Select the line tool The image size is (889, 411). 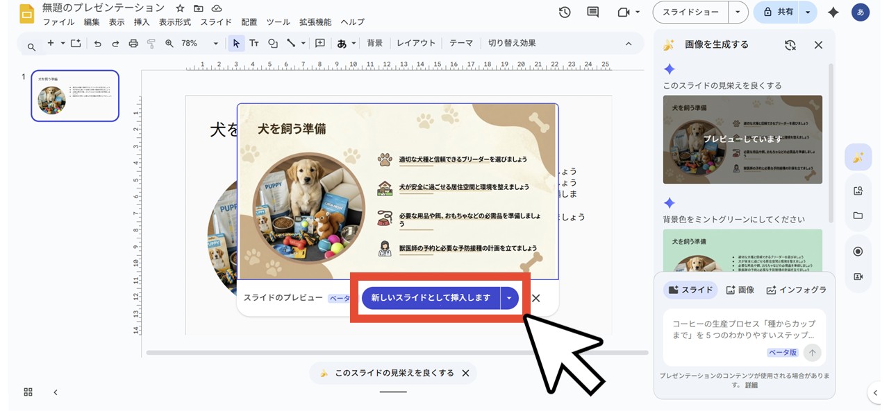click(291, 43)
